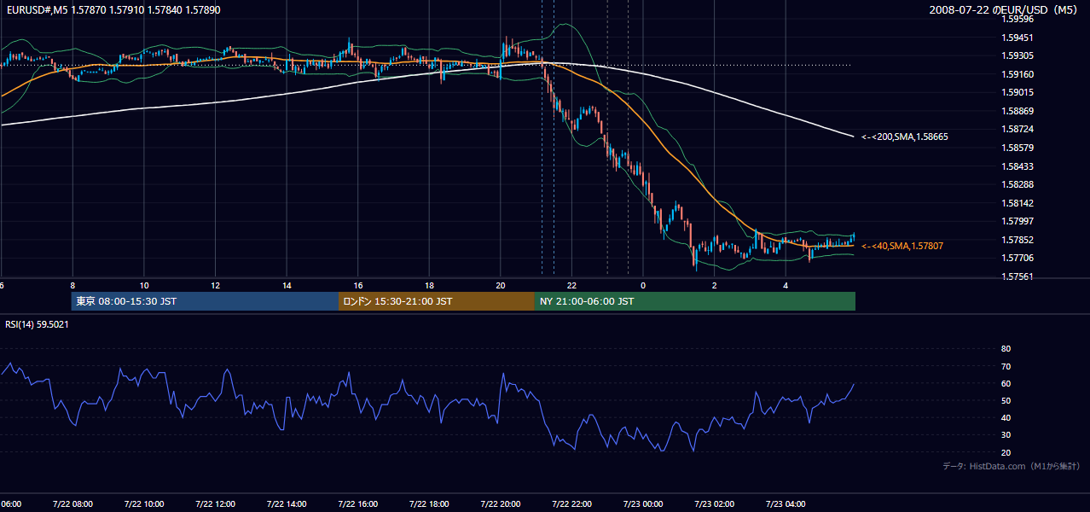Click the 1.58142 price axis label
The image size is (1090, 512).
1018,203
